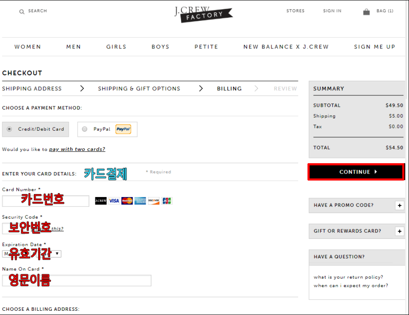Select the Review step
This screenshot has width=409, height=315.
[x=285, y=89]
